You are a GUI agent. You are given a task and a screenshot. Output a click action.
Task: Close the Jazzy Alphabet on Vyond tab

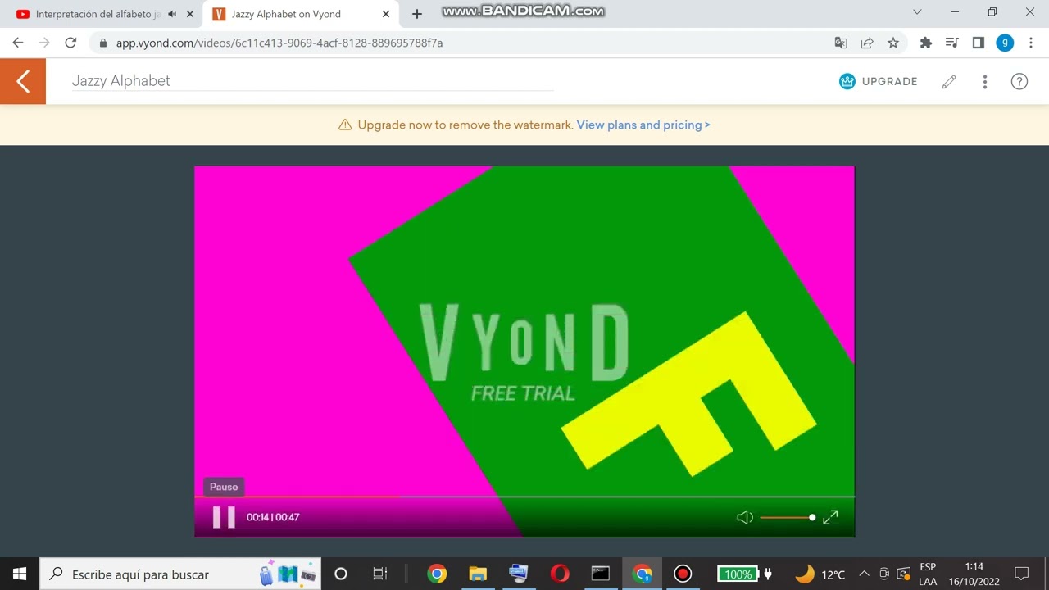(386, 14)
